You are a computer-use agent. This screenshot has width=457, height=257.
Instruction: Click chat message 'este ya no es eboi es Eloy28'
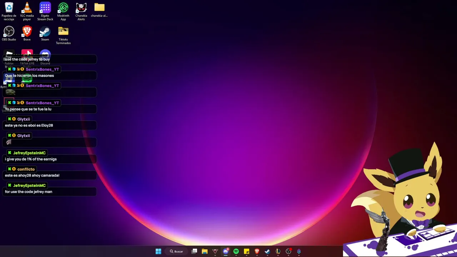pyautogui.click(x=29, y=125)
